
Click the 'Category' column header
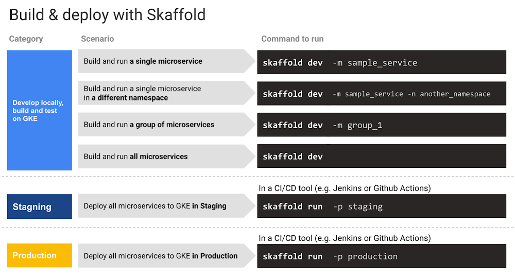tap(26, 39)
